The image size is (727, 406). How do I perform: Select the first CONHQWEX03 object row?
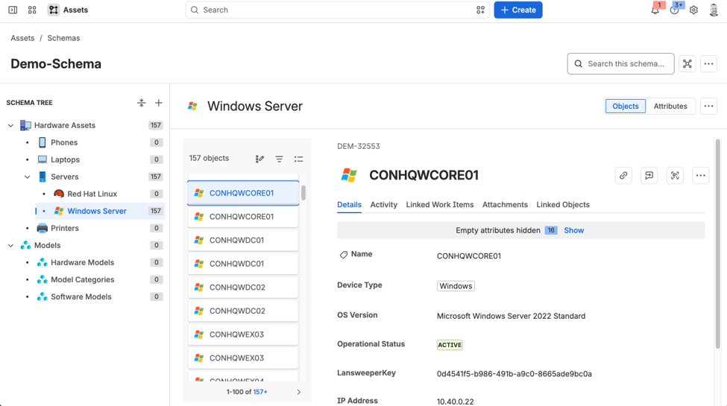coord(243,334)
